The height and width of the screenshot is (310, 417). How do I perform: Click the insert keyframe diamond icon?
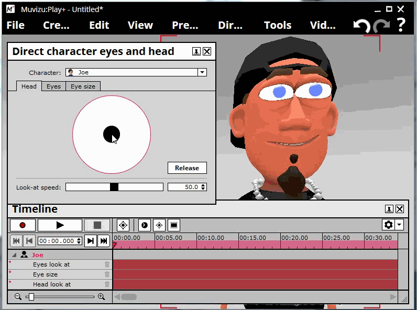point(123,226)
